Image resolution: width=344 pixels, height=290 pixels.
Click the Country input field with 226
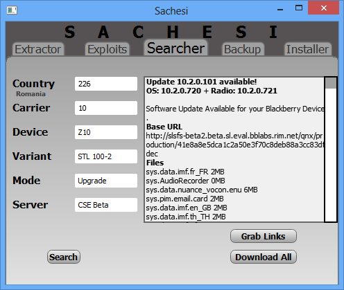click(106, 84)
